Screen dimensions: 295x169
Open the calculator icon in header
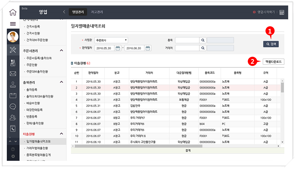pyautogui.click(x=282, y=13)
